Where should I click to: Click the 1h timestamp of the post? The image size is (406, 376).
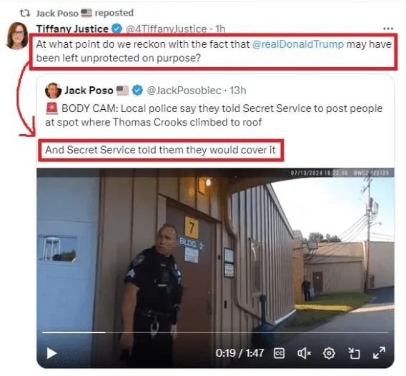click(220, 29)
